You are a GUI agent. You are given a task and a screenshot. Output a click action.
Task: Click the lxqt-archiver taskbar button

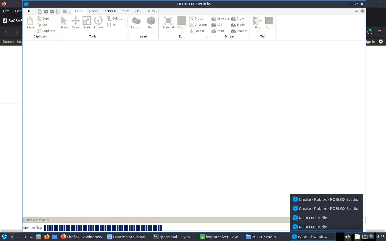point(221,237)
